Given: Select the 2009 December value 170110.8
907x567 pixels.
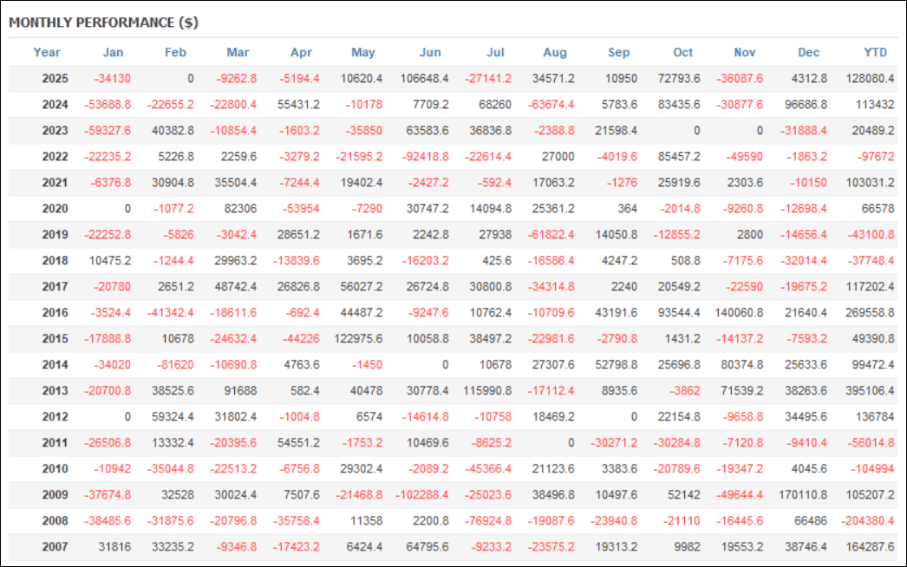Looking at the screenshot, I should (803, 495).
